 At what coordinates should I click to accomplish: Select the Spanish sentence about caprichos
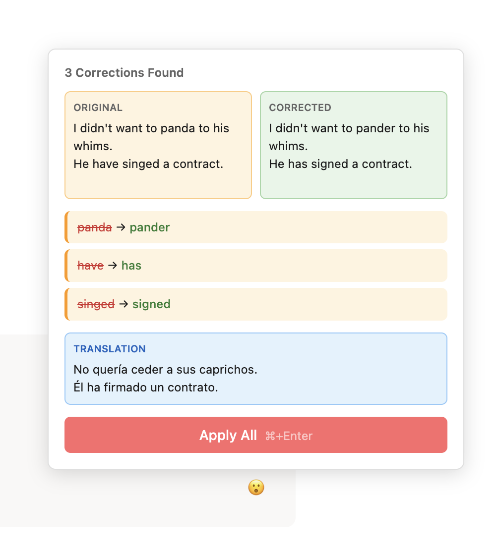[165, 369]
